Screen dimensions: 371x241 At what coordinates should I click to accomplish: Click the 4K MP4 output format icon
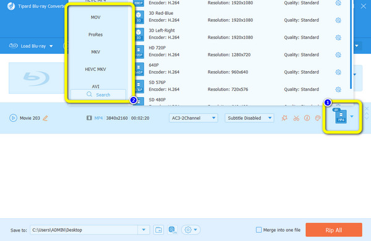click(x=341, y=116)
